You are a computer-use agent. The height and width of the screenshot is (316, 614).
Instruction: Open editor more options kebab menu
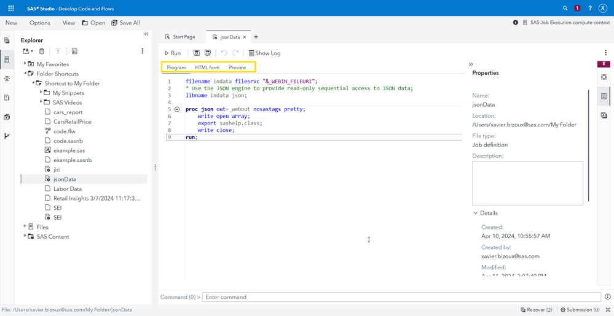[x=606, y=53]
